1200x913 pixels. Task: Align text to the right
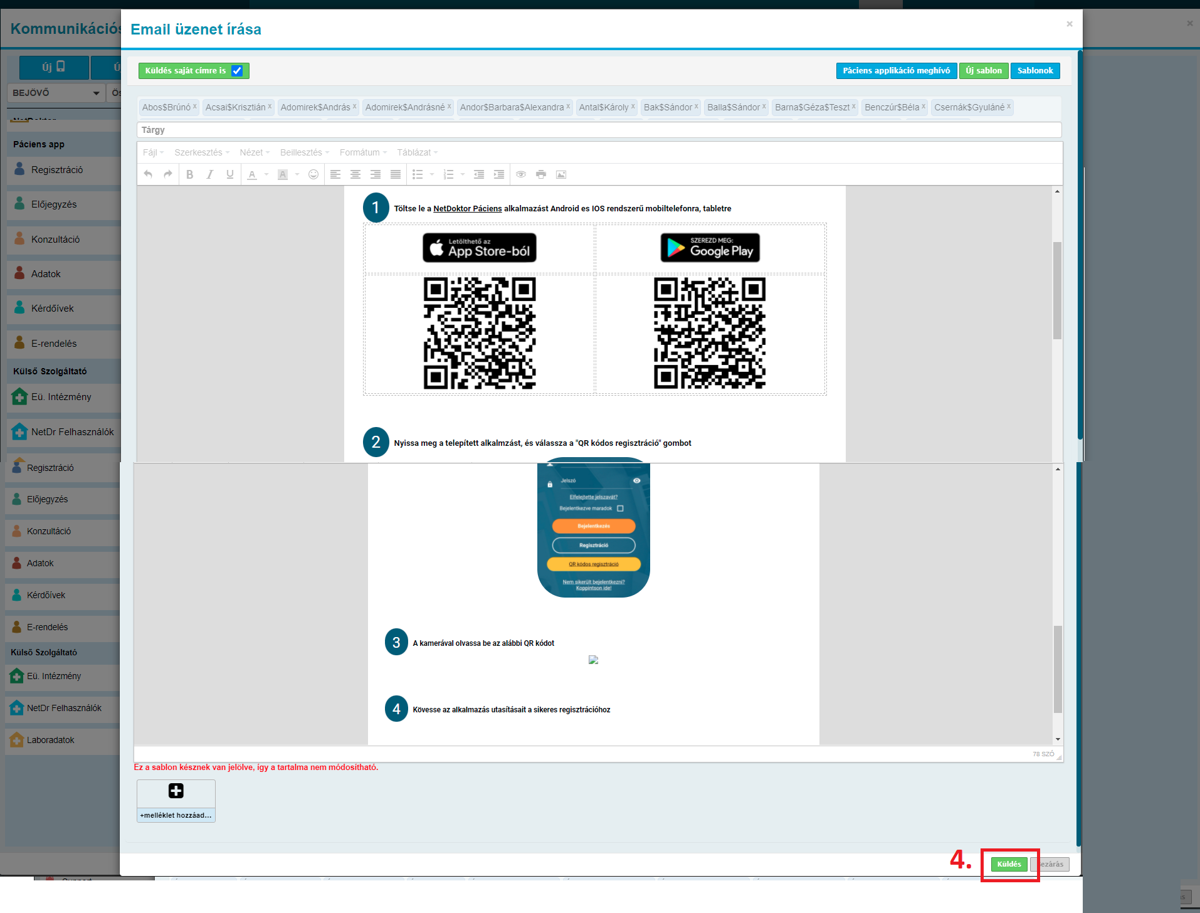tap(376, 174)
